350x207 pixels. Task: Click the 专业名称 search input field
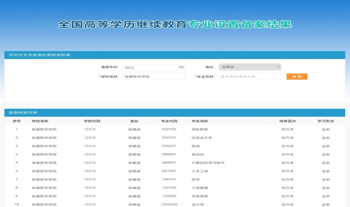tap(250, 77)
